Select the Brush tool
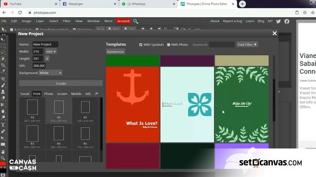 coord(3,85)
